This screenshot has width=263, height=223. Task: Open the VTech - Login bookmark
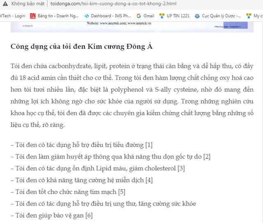[x=12, y=16]
